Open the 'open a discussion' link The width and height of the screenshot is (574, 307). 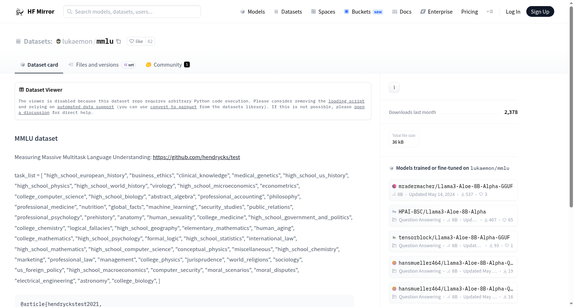coord(359,107)
